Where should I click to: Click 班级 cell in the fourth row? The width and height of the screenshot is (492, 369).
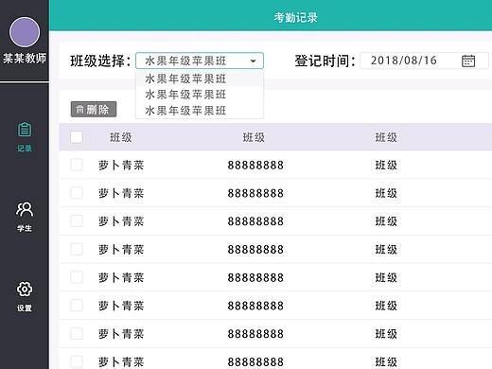(x=386, y=250)
